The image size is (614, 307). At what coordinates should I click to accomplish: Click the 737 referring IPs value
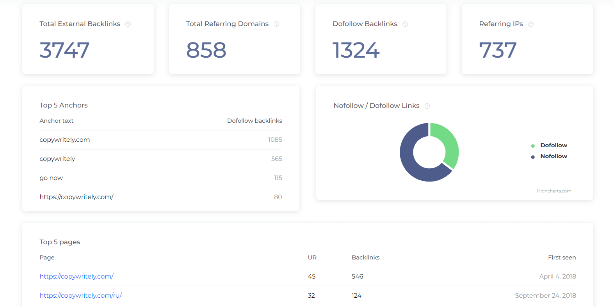tap(498, 50)
